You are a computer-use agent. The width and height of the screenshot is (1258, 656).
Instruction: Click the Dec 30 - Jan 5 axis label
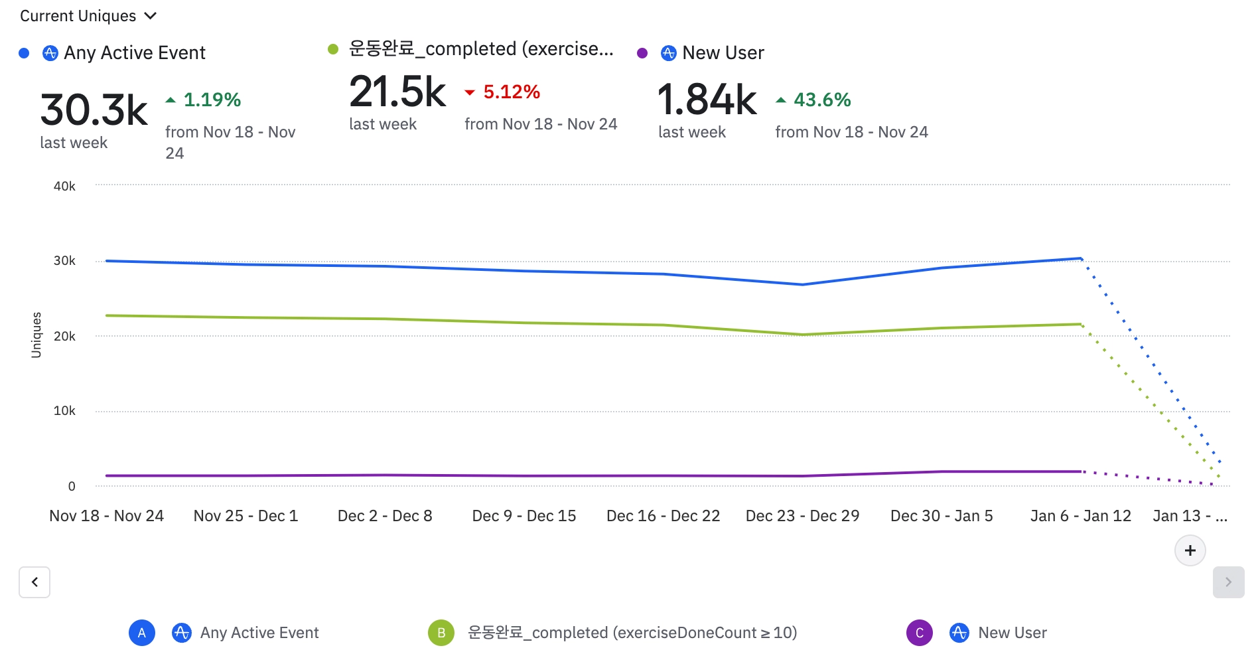click(942, 516)
